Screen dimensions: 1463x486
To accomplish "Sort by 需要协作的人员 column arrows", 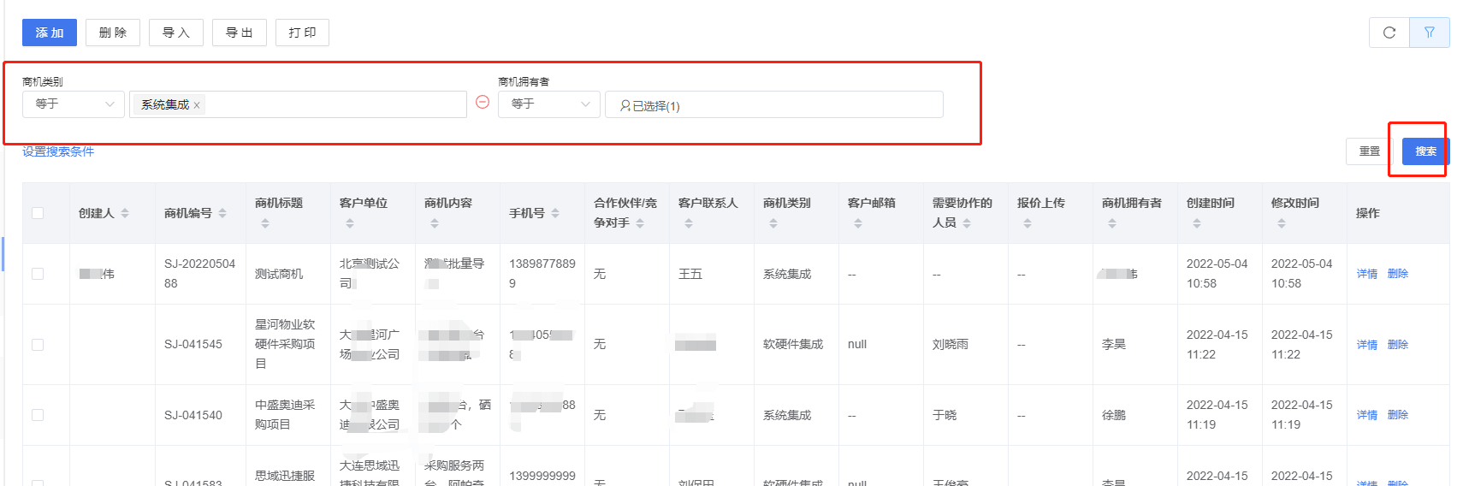I will point(967,222).
